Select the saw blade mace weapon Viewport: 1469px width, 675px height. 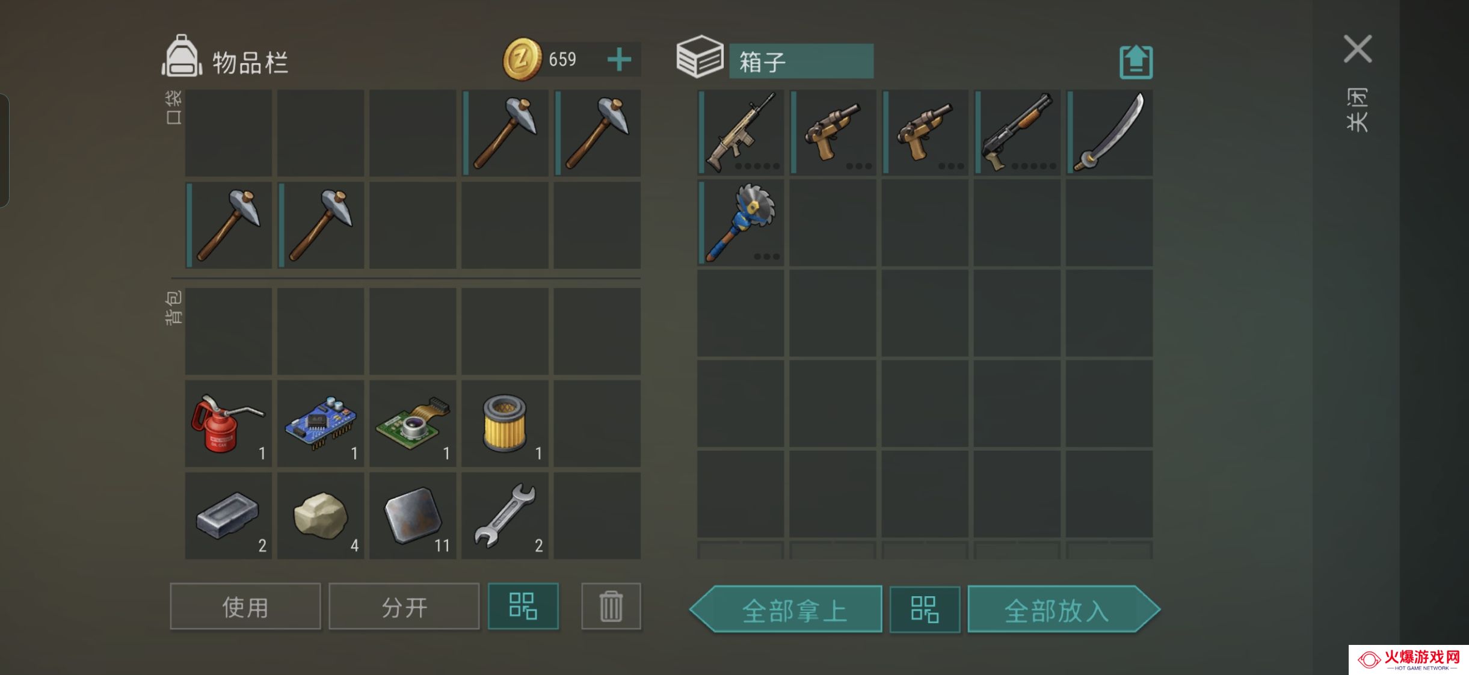tap(741, 223)
